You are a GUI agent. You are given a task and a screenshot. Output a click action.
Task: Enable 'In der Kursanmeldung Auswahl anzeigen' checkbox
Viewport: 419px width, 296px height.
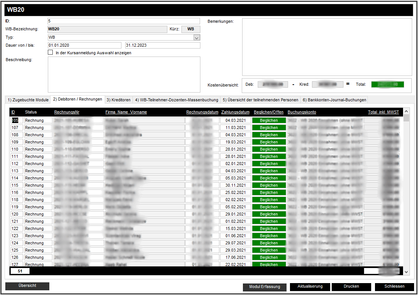point(50,53)
